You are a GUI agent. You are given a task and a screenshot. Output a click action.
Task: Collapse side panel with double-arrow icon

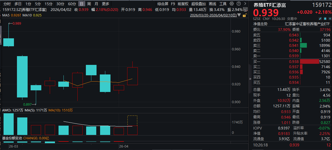(x=250, y=79)
